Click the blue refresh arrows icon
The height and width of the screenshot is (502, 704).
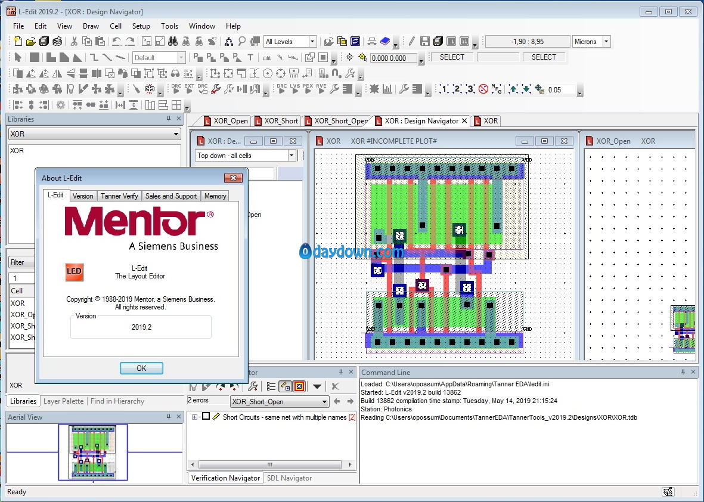coord(355,42)
